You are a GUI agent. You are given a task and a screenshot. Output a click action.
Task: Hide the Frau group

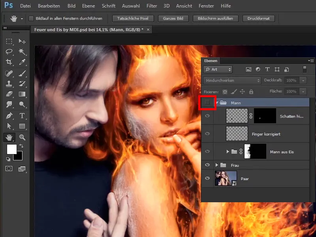click(x=207, y=165)
